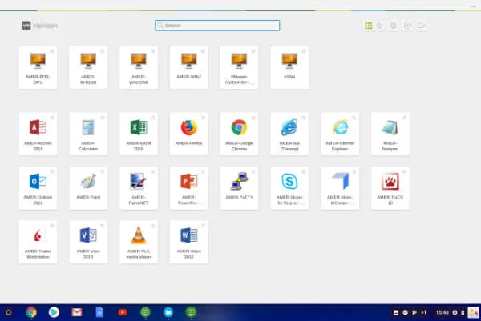Show favorites using toolbar star icon

click(380, 26)
